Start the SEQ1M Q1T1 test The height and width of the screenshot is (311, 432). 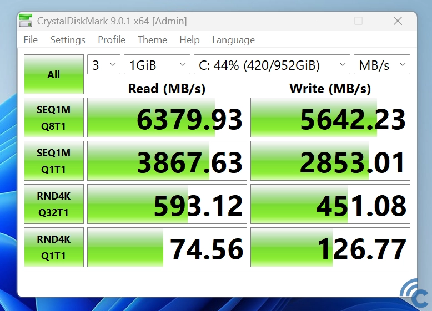(54, 161)
